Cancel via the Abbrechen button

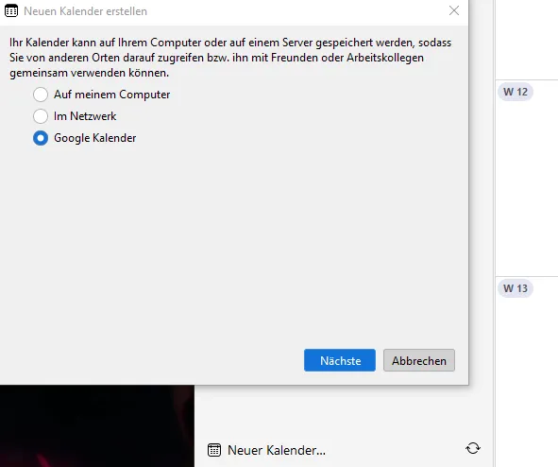[419, 360]
